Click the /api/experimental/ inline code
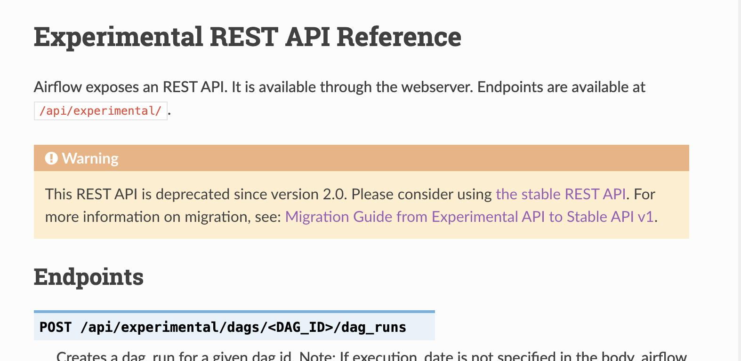 pyautogui.click(x=101, y=111)
